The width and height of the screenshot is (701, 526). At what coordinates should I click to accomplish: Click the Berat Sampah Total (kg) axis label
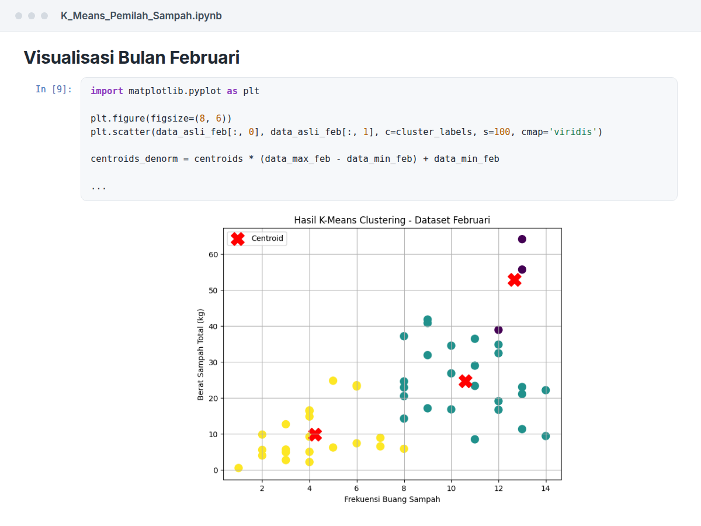201,354
